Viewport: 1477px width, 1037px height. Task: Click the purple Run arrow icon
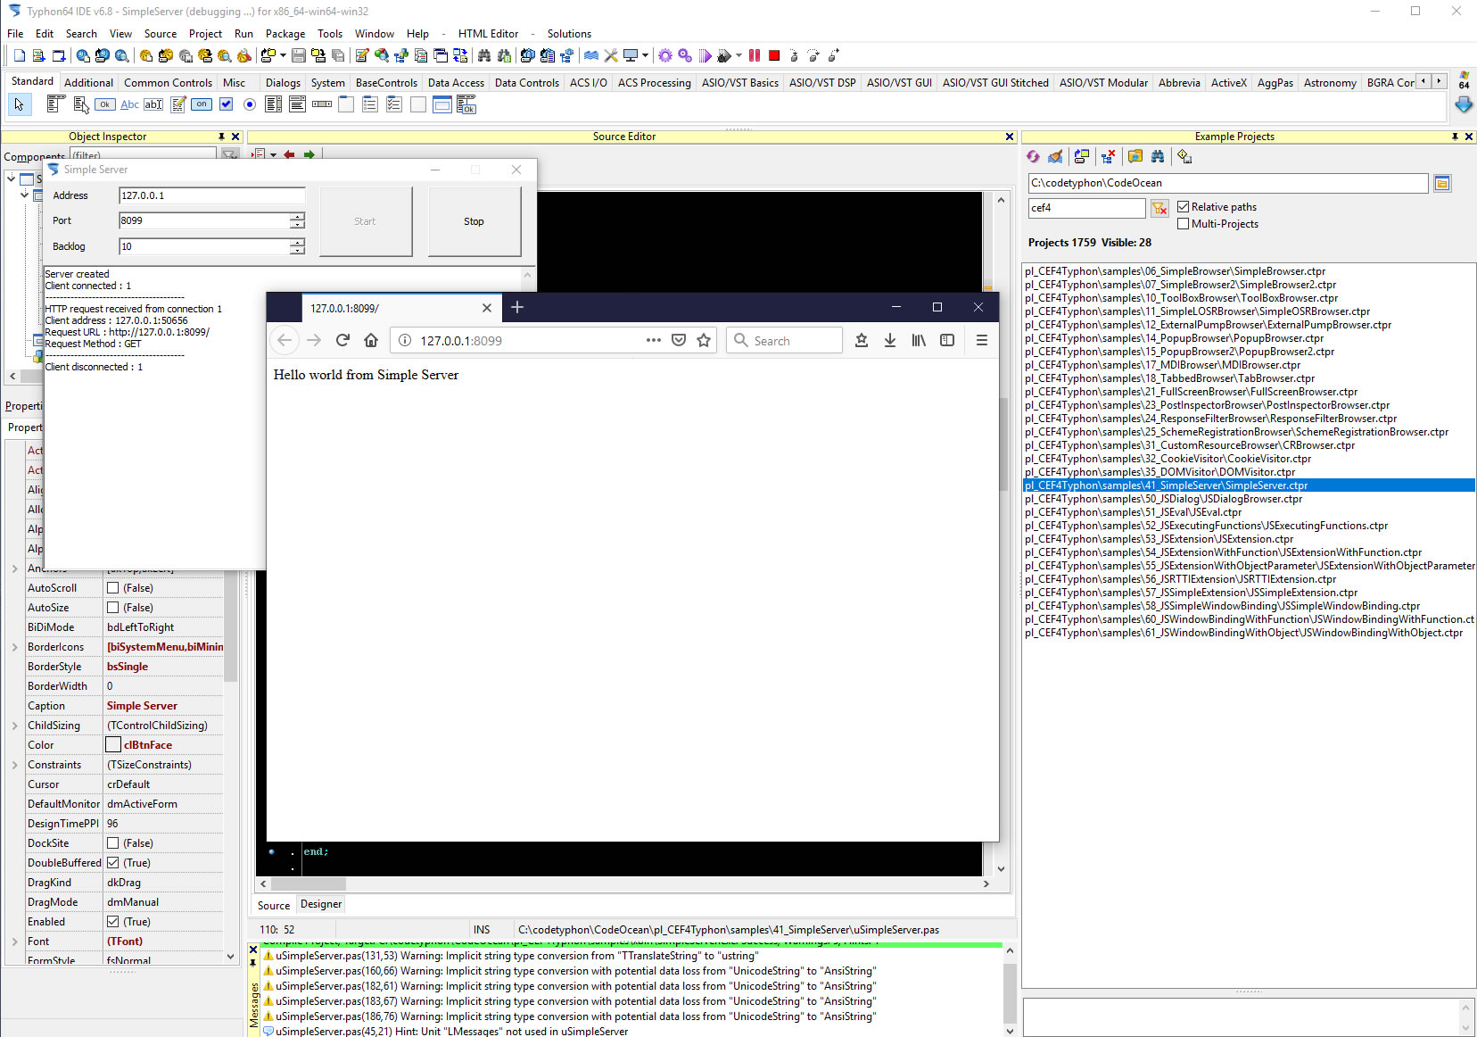point(705,55)
